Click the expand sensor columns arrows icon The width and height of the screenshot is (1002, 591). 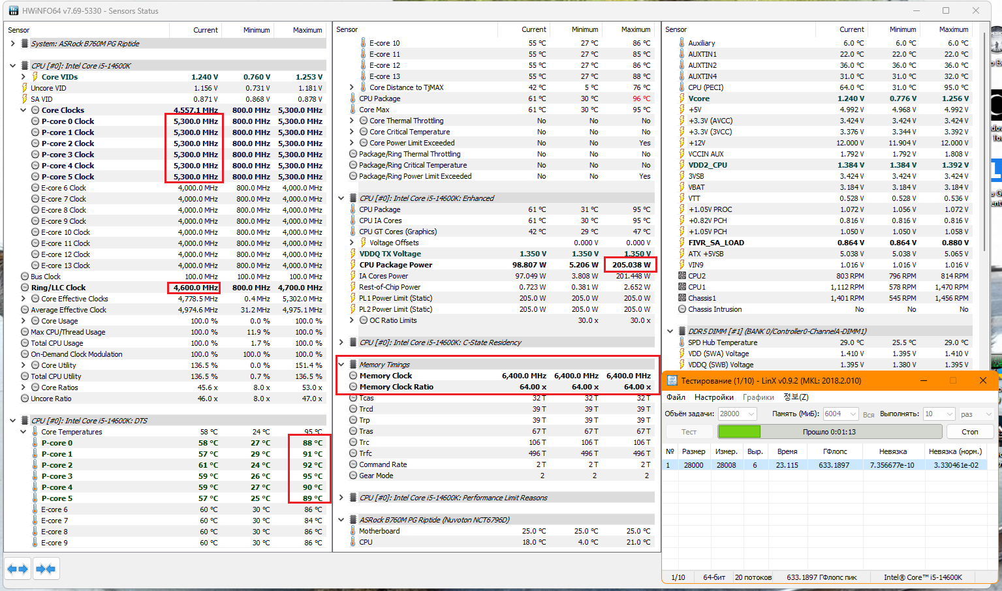pyautogui.click(x=18, y=569)
